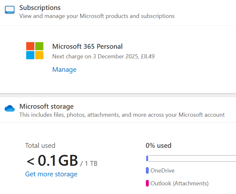236x194 pixels.
Task: Click the blue OneDrive legend swatch
Action: 147,171
